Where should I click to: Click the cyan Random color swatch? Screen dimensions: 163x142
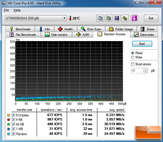[x=9, y=134]
